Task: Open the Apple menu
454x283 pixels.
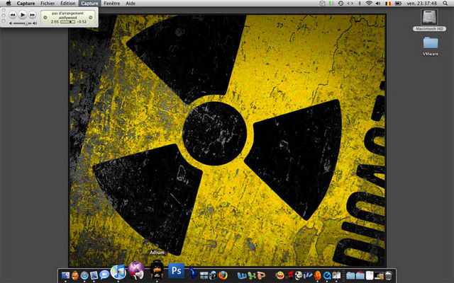Action: [9, 4]
